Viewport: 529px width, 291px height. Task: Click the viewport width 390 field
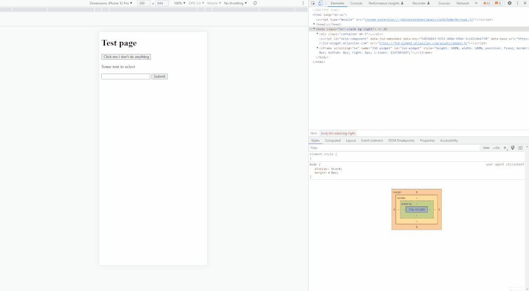[144, 3]
